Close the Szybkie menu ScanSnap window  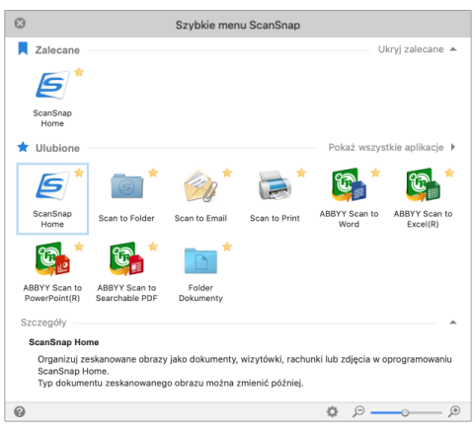(x=20, y=23)
